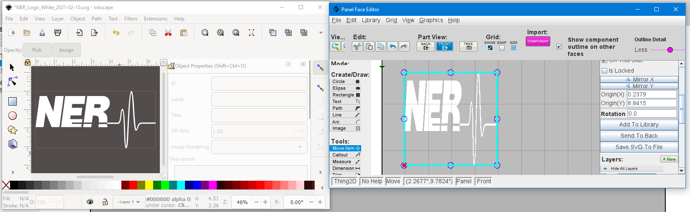The height and width of the screenshot is (212, 690).
Task: Cut scissors button in Panel Face Editor
Action: 357,46
